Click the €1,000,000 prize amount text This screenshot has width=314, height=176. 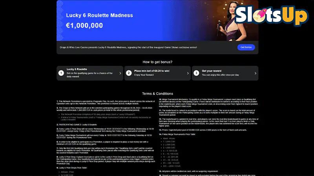(x=84, y=25)
